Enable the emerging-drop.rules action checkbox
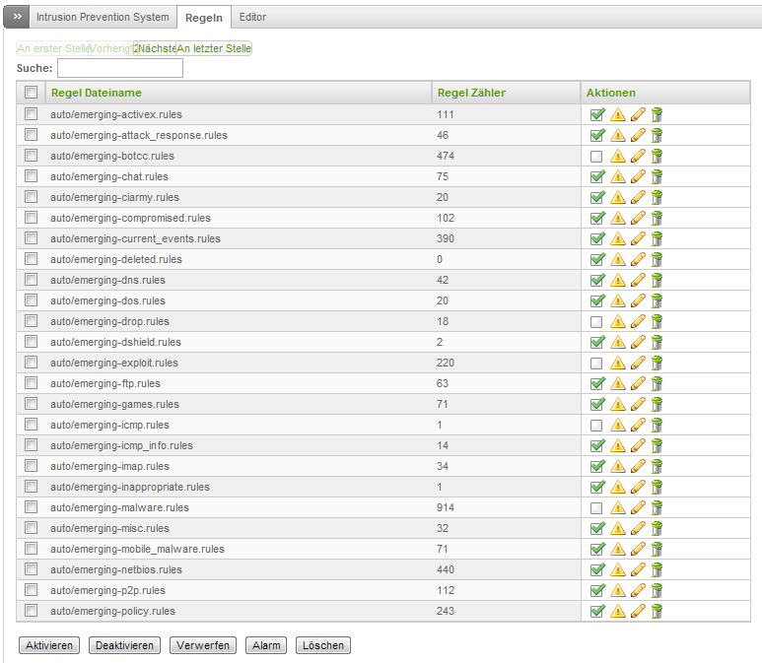This screenshot has height=663, width=762. tap(596, 321)
